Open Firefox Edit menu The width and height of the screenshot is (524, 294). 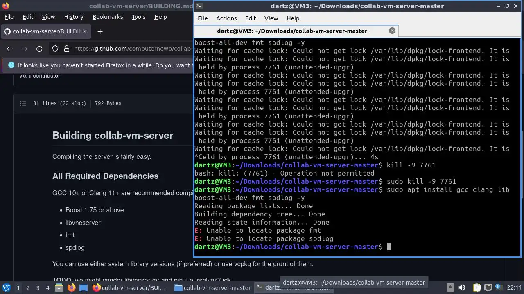28,17
